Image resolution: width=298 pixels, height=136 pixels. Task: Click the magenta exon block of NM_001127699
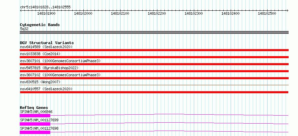(35, 124)
